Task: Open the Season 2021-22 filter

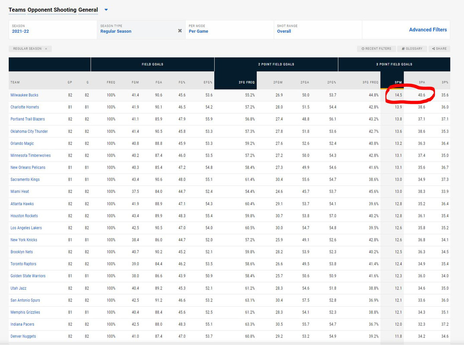Action: tap(53, 29)
